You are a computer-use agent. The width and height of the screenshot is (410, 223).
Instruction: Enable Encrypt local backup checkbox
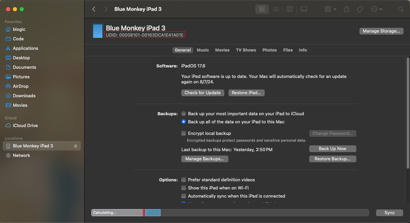[184, 133]
